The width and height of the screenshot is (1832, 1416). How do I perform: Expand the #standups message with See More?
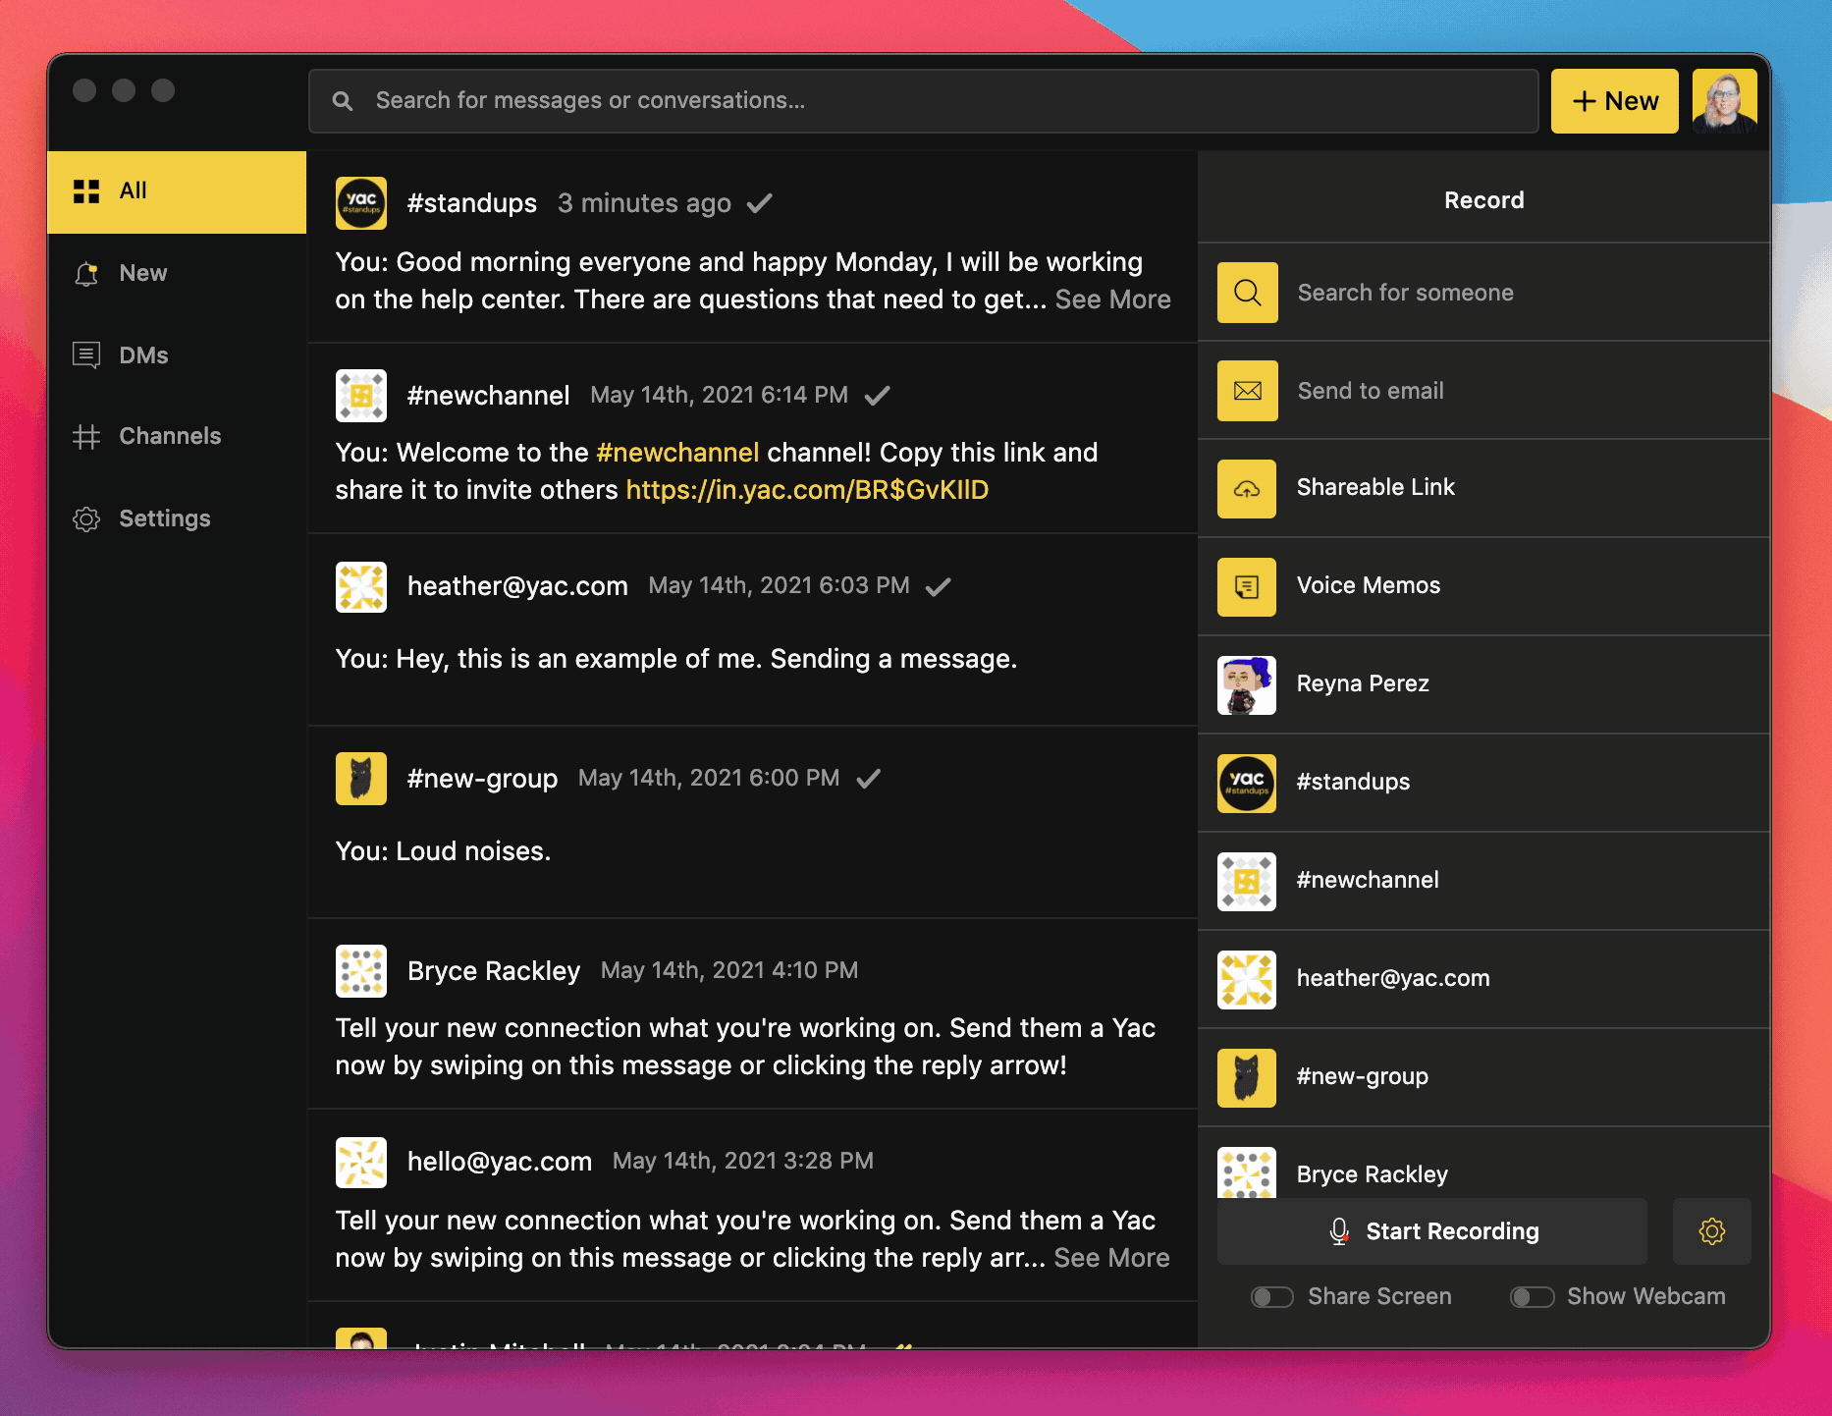[x=1112, y=300]
